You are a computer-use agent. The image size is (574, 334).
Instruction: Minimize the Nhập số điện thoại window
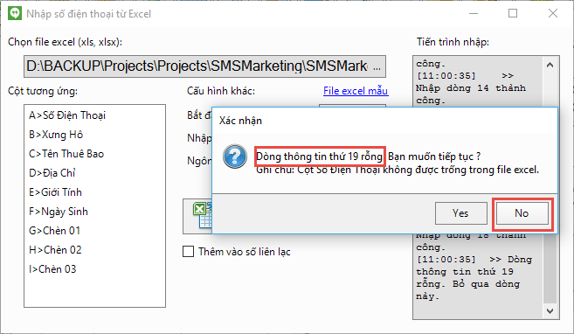tap(474, 13)
